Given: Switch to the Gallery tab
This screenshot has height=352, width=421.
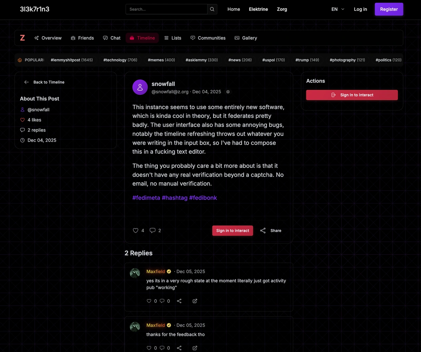Looking at the screenshot, I should (246, 38).
